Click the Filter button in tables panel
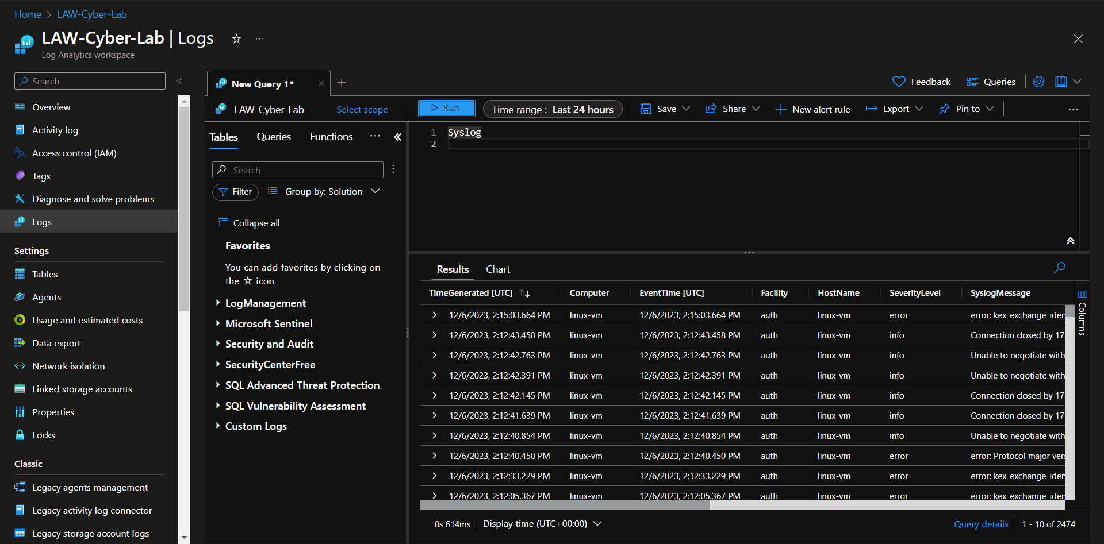1104x544 pixels. coord(235,192)
